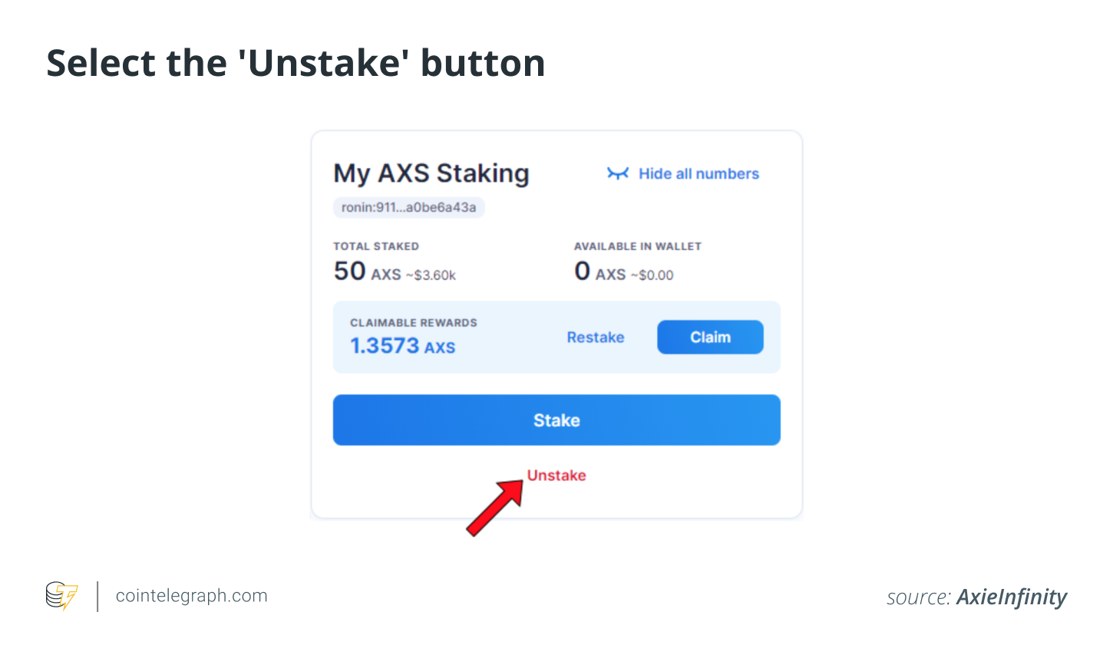Select the red Unstake link

coord(556,475)
